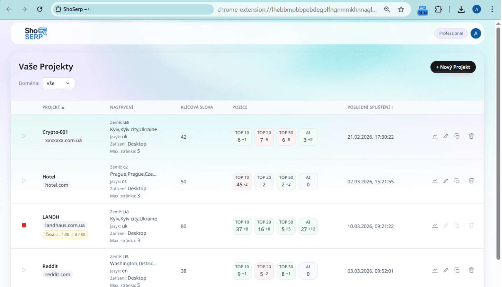Image resolution: width=502 pixels, height=287 pixels.
Task: Click the hotel.com domain tag
Action: 57,185
